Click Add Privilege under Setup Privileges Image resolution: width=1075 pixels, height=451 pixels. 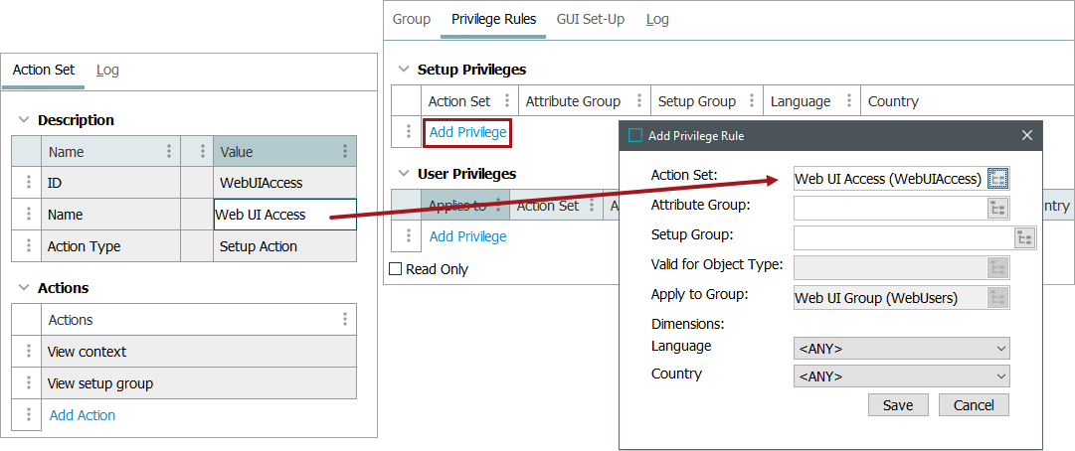(x=467, y=132)
